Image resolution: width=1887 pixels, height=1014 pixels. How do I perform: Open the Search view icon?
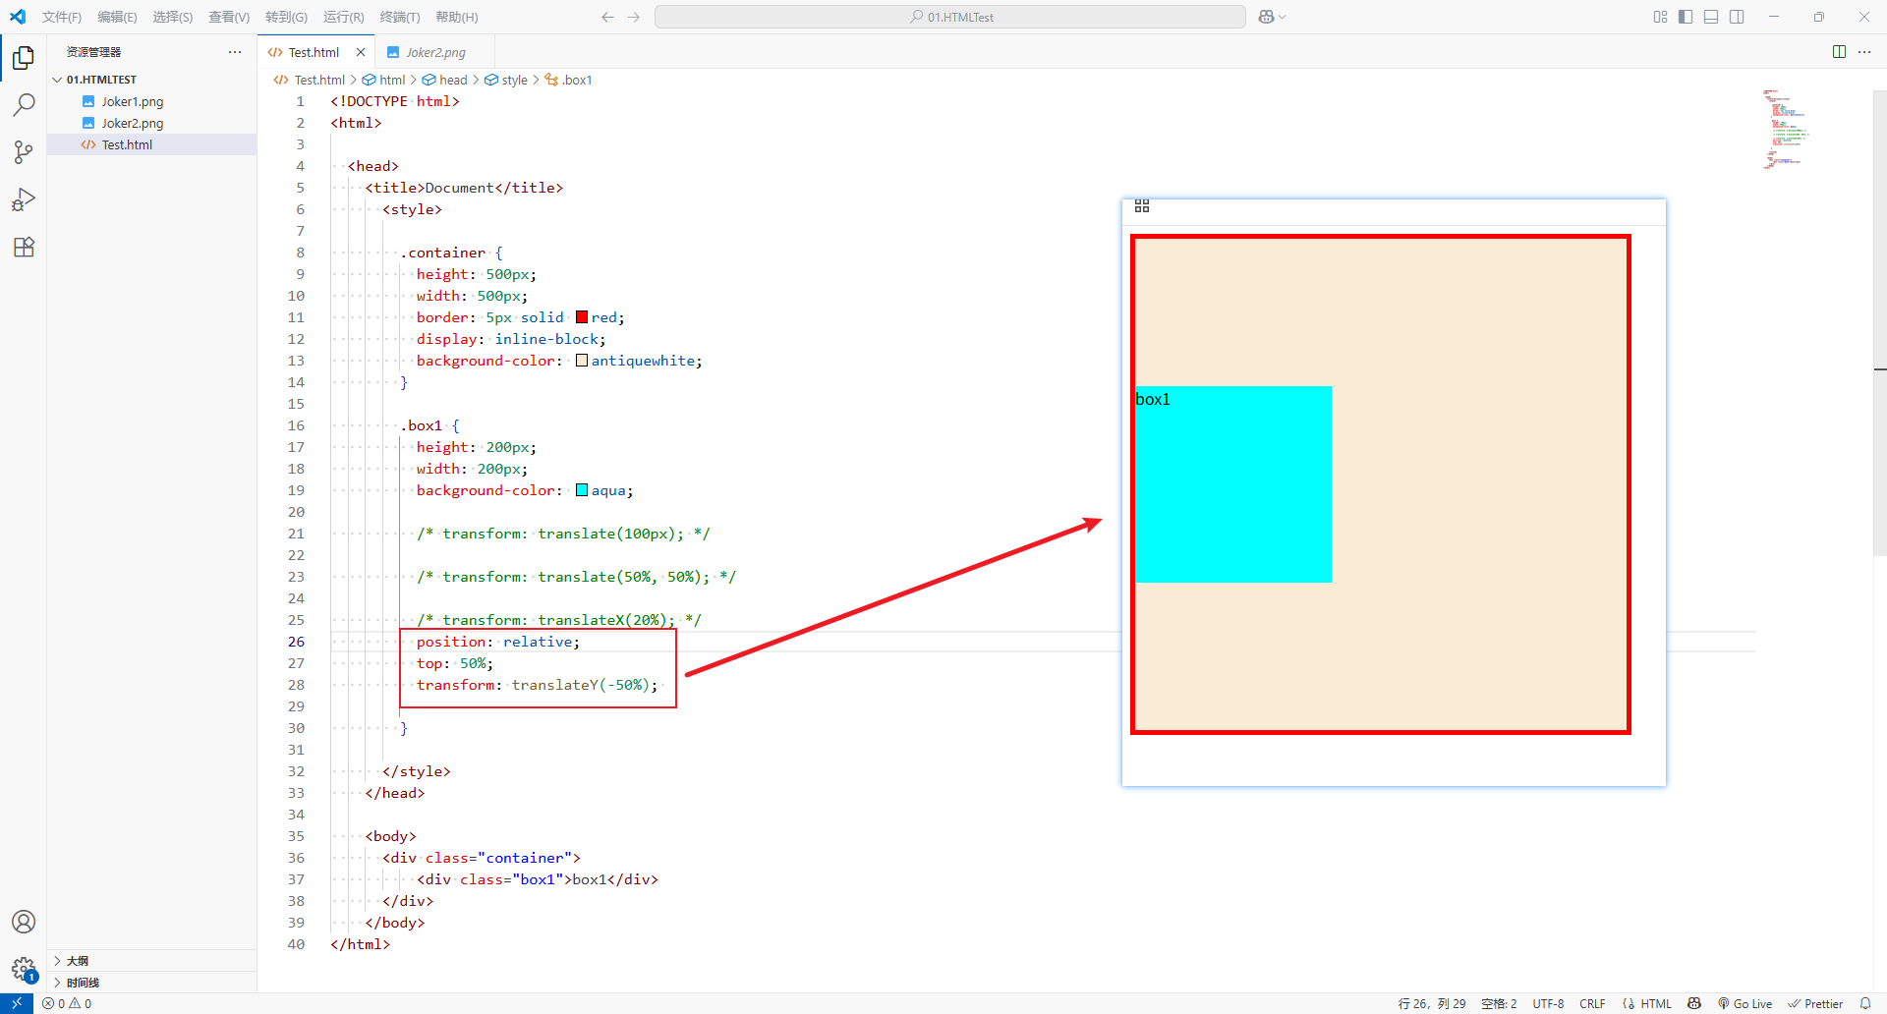coord(24,105)
